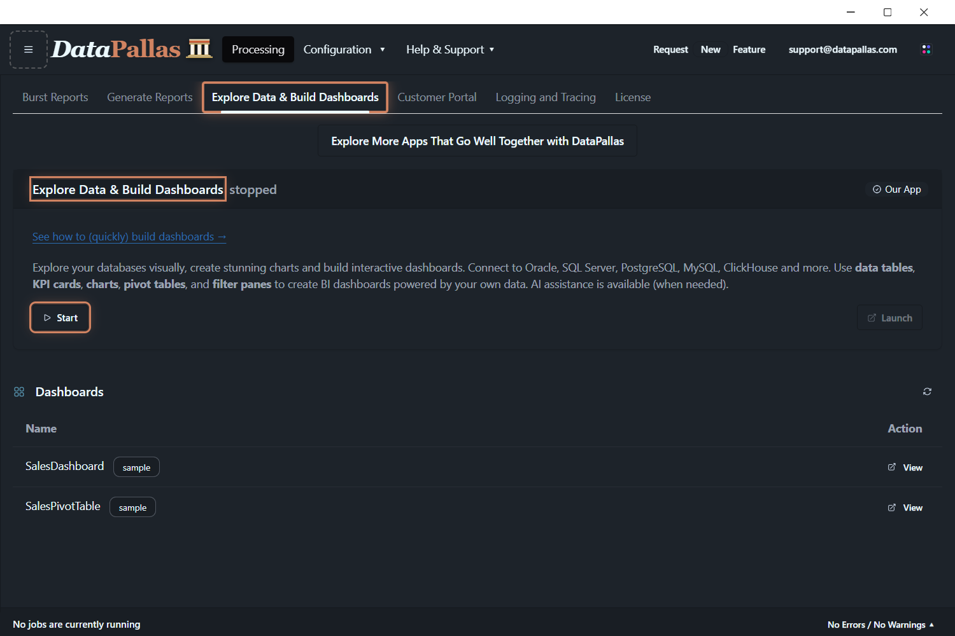Click the 'stopped' status text

click(253, 190)
